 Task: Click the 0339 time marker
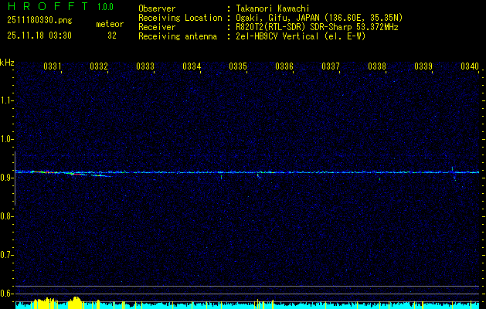423,66
